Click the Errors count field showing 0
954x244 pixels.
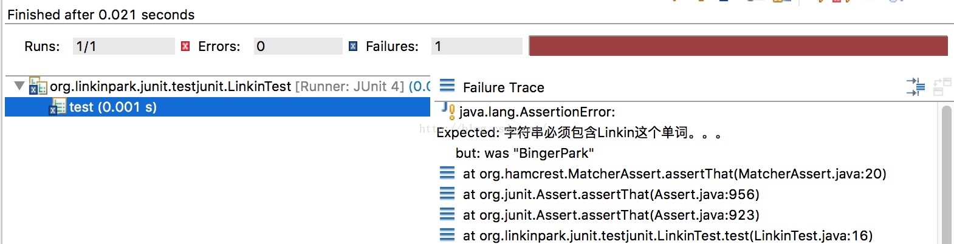click(298, 46)
